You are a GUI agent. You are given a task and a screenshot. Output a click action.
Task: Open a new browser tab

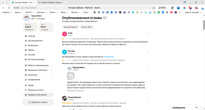point(66,2)
